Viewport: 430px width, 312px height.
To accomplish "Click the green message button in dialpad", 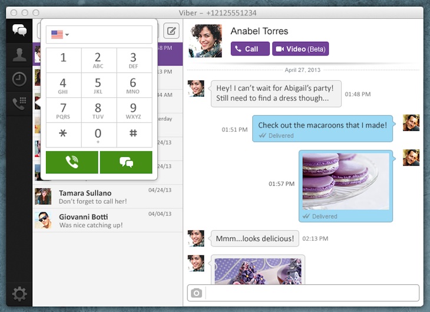I will (x=126, y=162).
